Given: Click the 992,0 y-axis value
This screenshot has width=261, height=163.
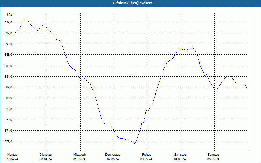Looking at the screenshot, I should point(9,33).
